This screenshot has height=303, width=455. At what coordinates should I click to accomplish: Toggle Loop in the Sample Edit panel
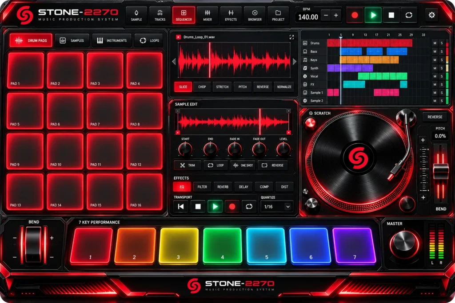point(216,165)
